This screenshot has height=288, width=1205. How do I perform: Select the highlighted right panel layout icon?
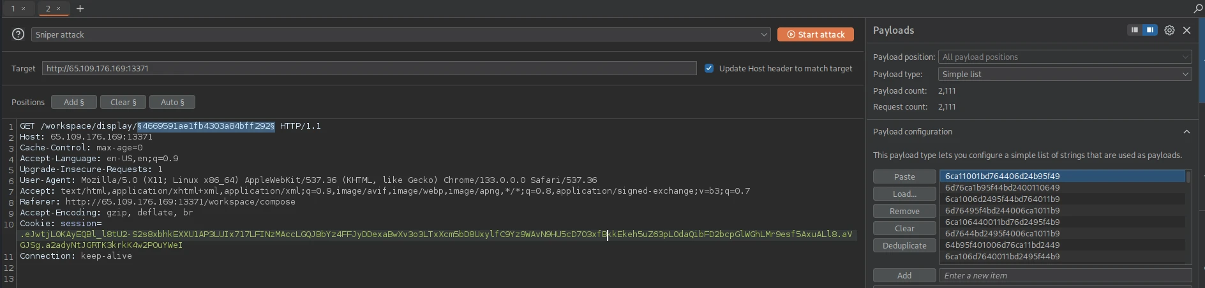pyautogui.click(x=1149, y=30)
